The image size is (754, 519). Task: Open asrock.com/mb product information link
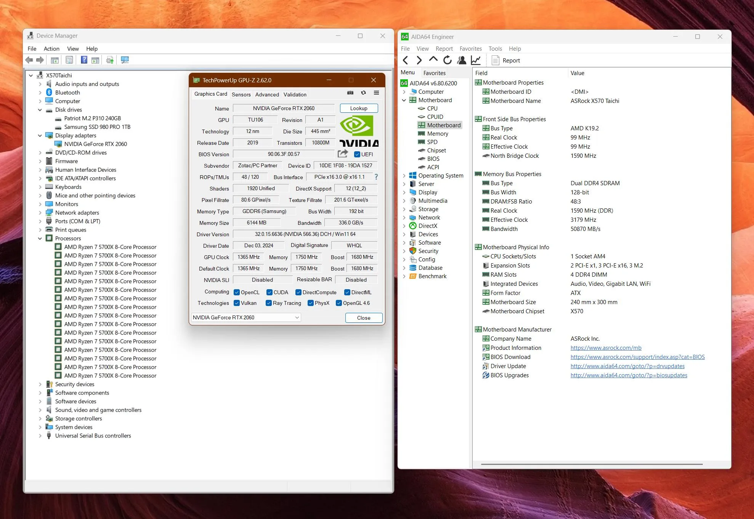606,348
